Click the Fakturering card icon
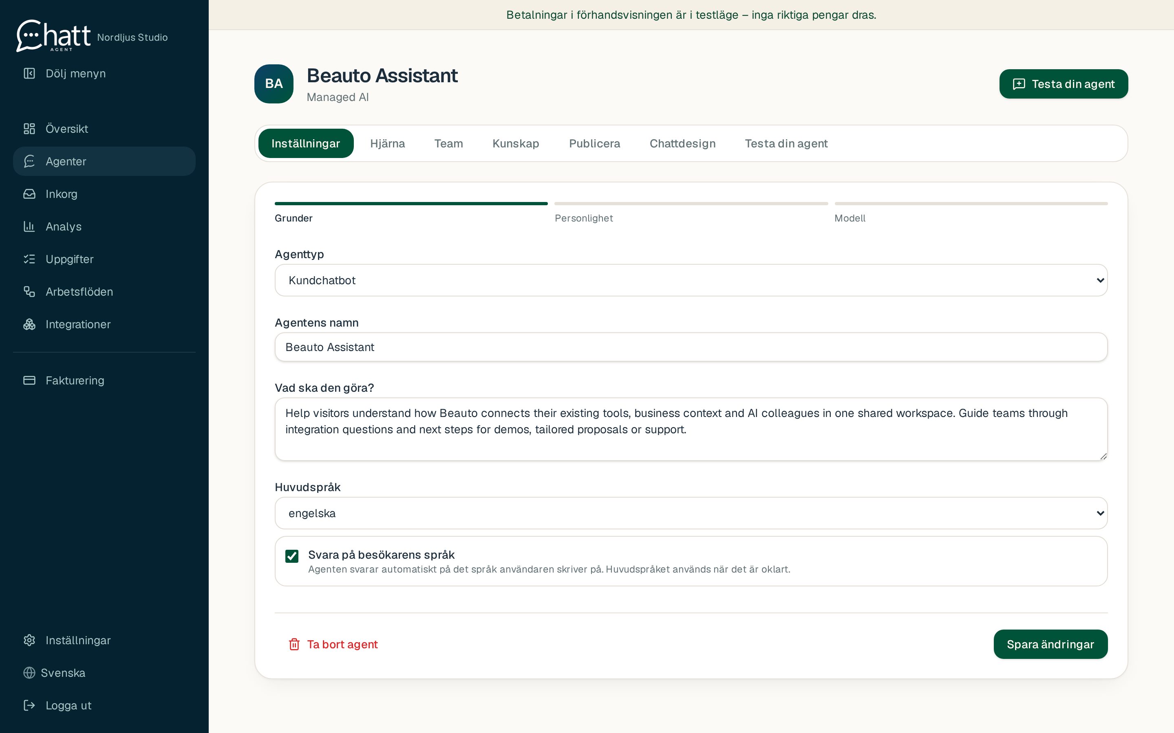 coord(29,380)
